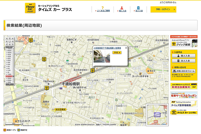The height and width of the screenshot is (134, 201).
Task: Click the スーパーオオゼキ label on map
Action: 140,76
